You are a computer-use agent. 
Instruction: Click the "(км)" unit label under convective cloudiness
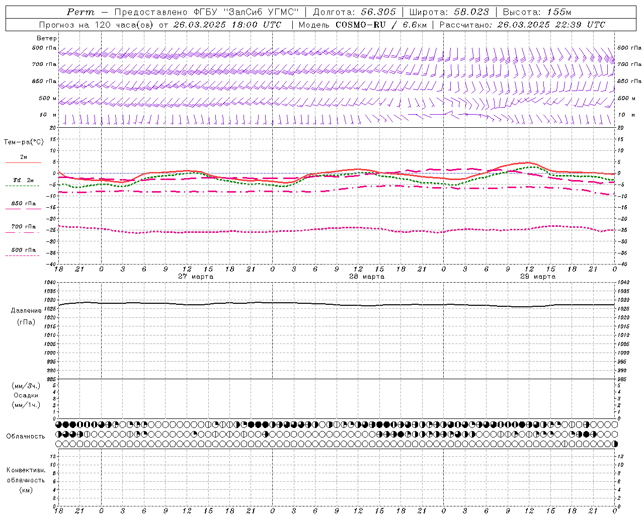pos(26,490)
